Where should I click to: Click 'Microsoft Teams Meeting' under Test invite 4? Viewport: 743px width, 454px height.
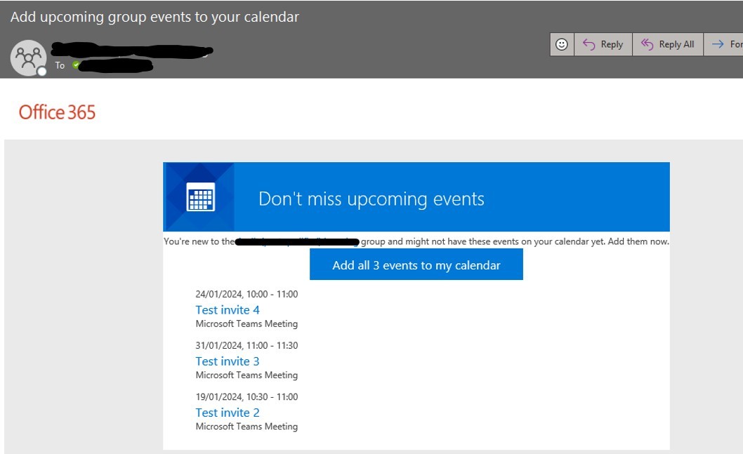click(x=246, y=323)
